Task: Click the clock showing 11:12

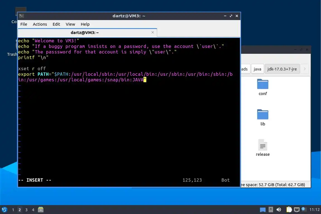Action: pos(314,210)
